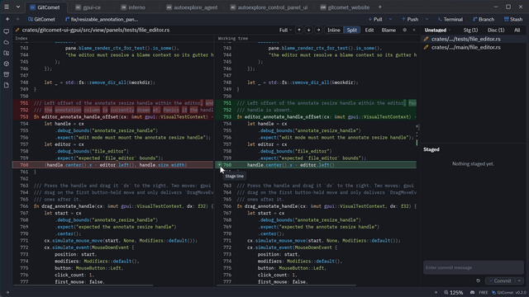This screenshot has height=297, width=529.
Task: Click the Branch button
Action: point(484,19)
